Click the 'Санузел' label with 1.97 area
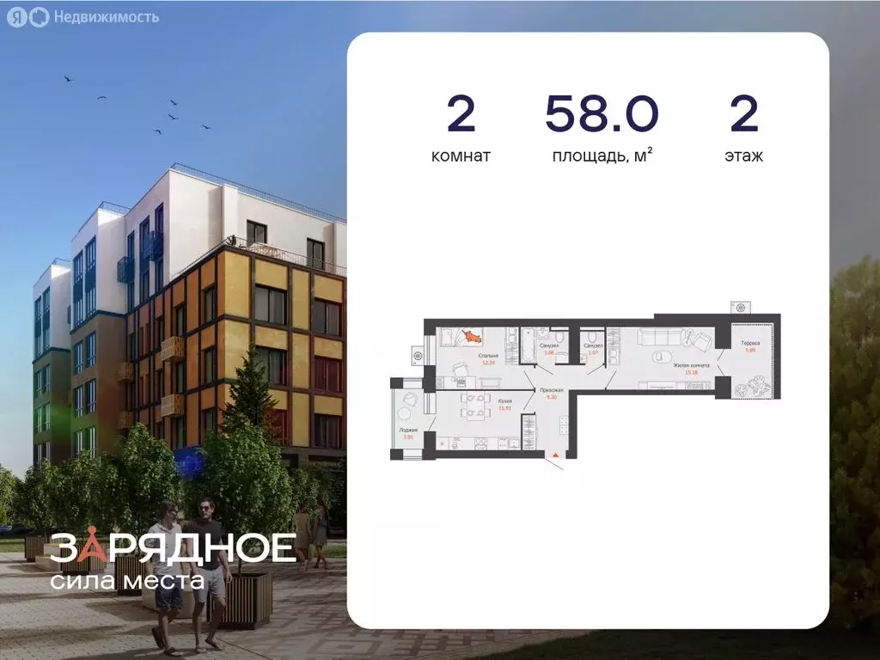Image resolution: width=880 pixels, height=660 pixels. pyautogui.click(x=593, y=345)
